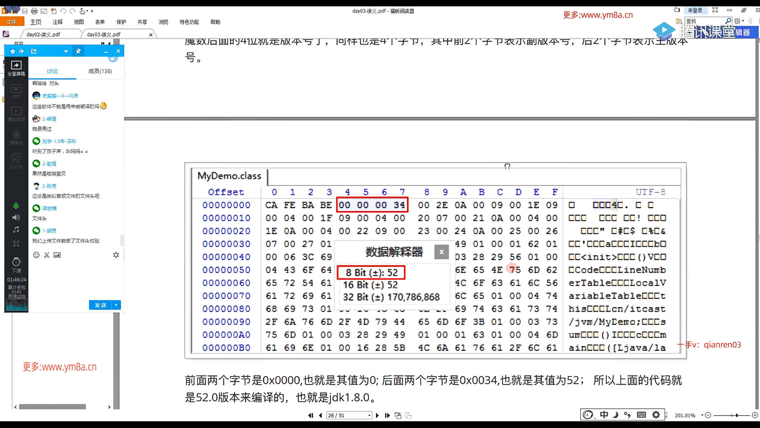Go to the last page arrow

[x=388, y=415]
